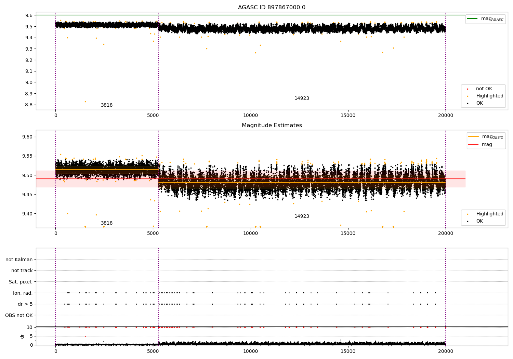
Task: Click the '9.45' y-tick in the Magnitude Estimates plot
Action: [x=27, y=195]
